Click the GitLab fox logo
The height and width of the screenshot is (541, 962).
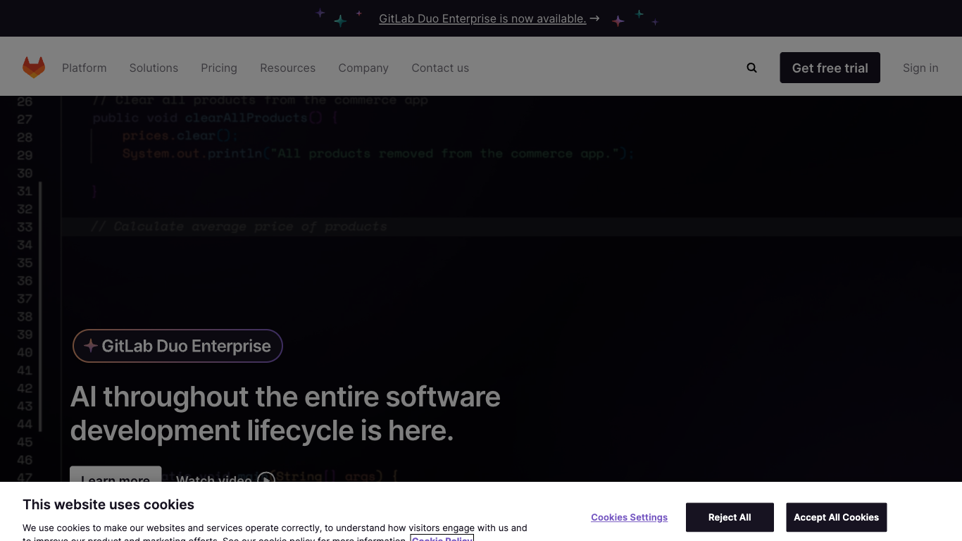(x=34, y=68)
